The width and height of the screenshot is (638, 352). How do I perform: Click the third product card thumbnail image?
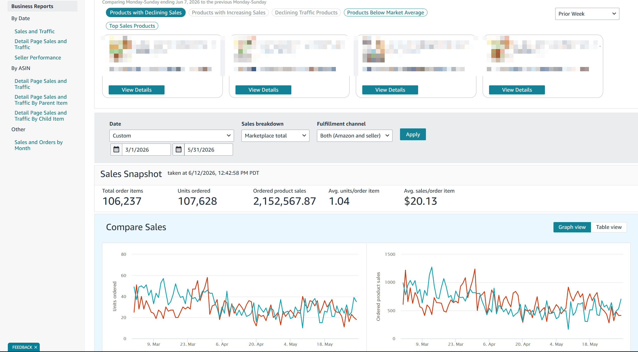point(374,49)
